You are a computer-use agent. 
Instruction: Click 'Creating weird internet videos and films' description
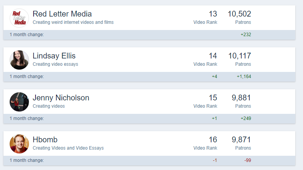73,22
